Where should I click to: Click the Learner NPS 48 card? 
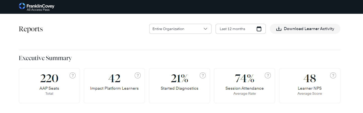pyautogui.click(x=309, y=86)
